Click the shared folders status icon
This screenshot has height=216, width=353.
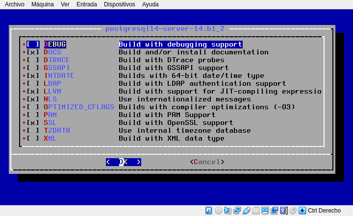(255, 211)
